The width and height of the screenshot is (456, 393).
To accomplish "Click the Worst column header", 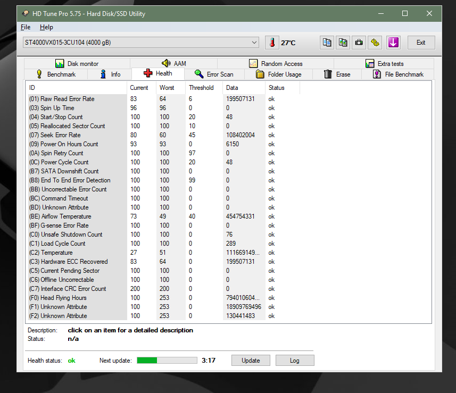I will coord(171,88).
